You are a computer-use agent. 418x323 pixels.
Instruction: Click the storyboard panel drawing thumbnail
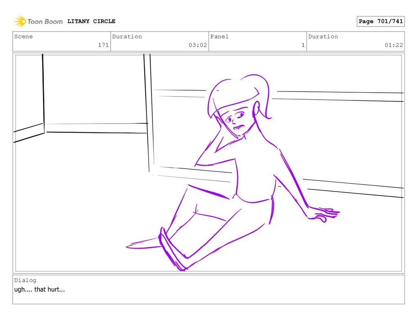click(x=209, y=163)
